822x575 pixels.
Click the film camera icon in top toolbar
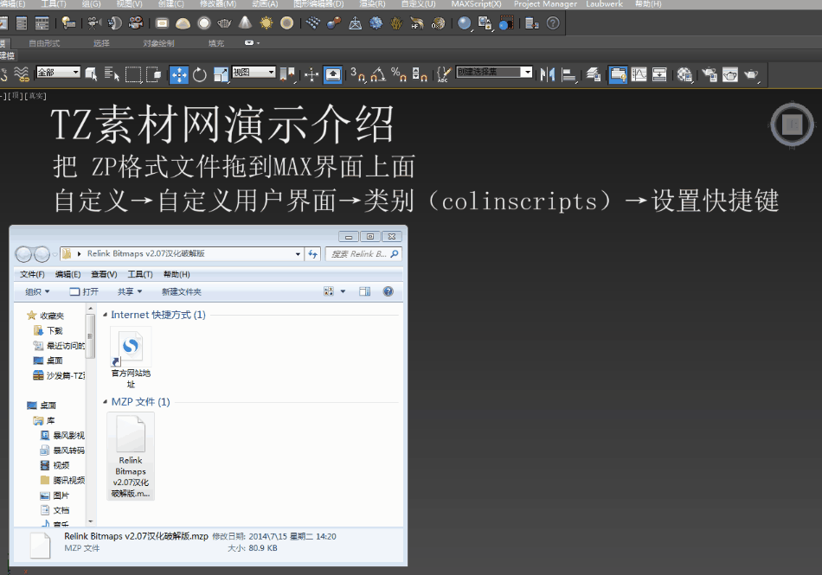point(135,23)
